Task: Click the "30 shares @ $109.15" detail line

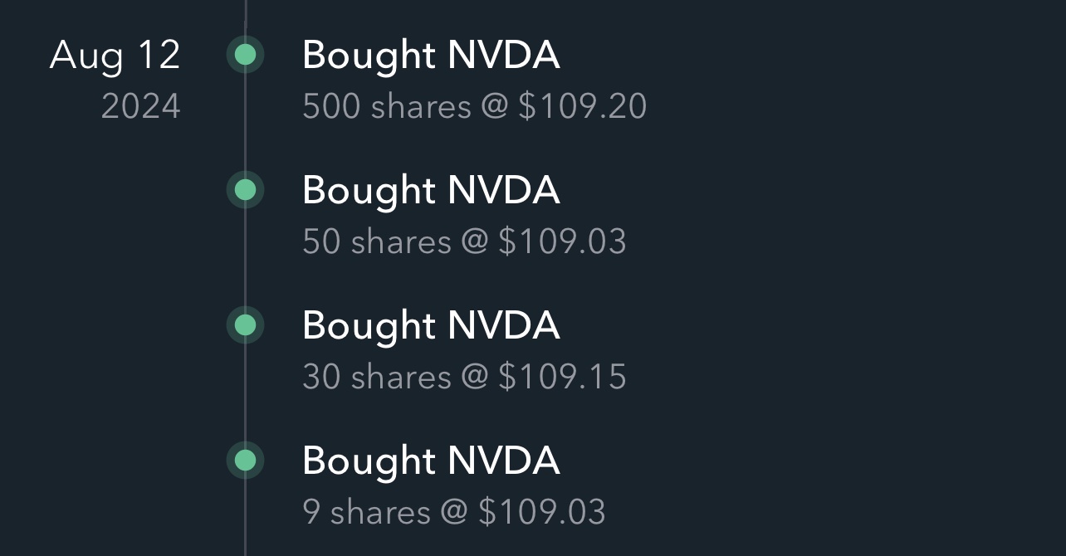Action: pos(464,377)
